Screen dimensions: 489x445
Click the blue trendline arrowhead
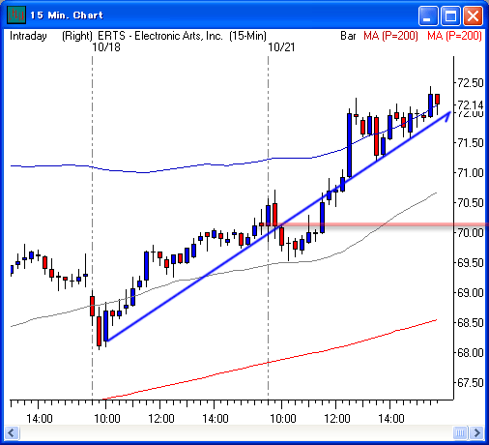pos(446,116)
